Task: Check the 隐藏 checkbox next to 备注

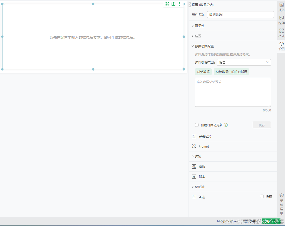Action: pyautogui.click(x=262, y=197)
